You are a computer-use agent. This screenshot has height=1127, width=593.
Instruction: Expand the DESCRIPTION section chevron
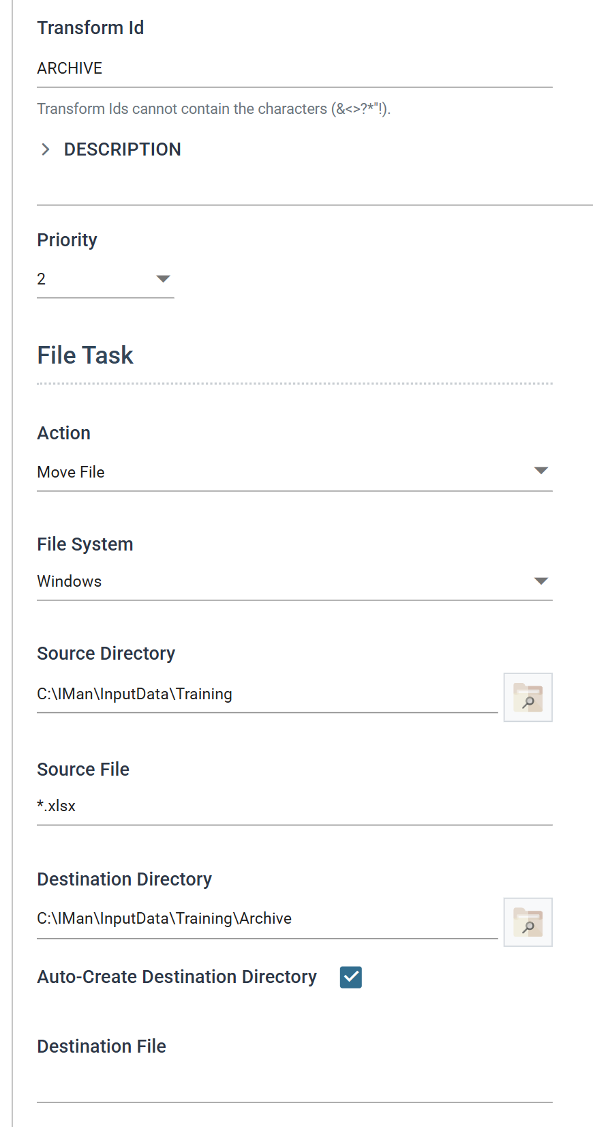[x=46, y=149]
